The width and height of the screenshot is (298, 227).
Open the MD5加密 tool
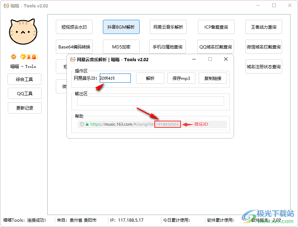coord(121,47)
